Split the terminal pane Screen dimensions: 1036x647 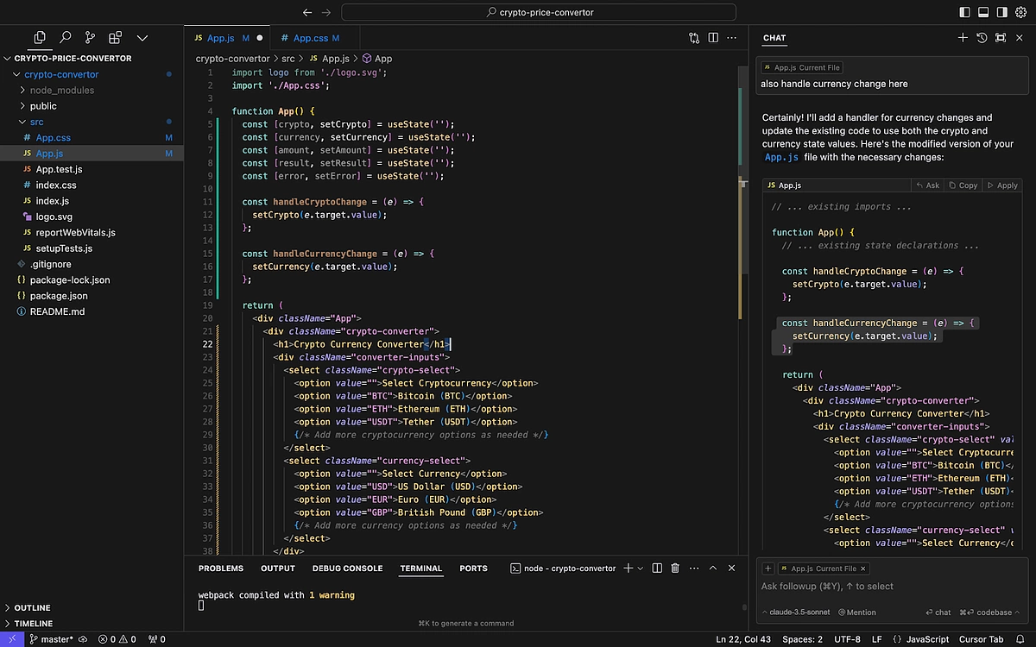click(x=657, y=568)
